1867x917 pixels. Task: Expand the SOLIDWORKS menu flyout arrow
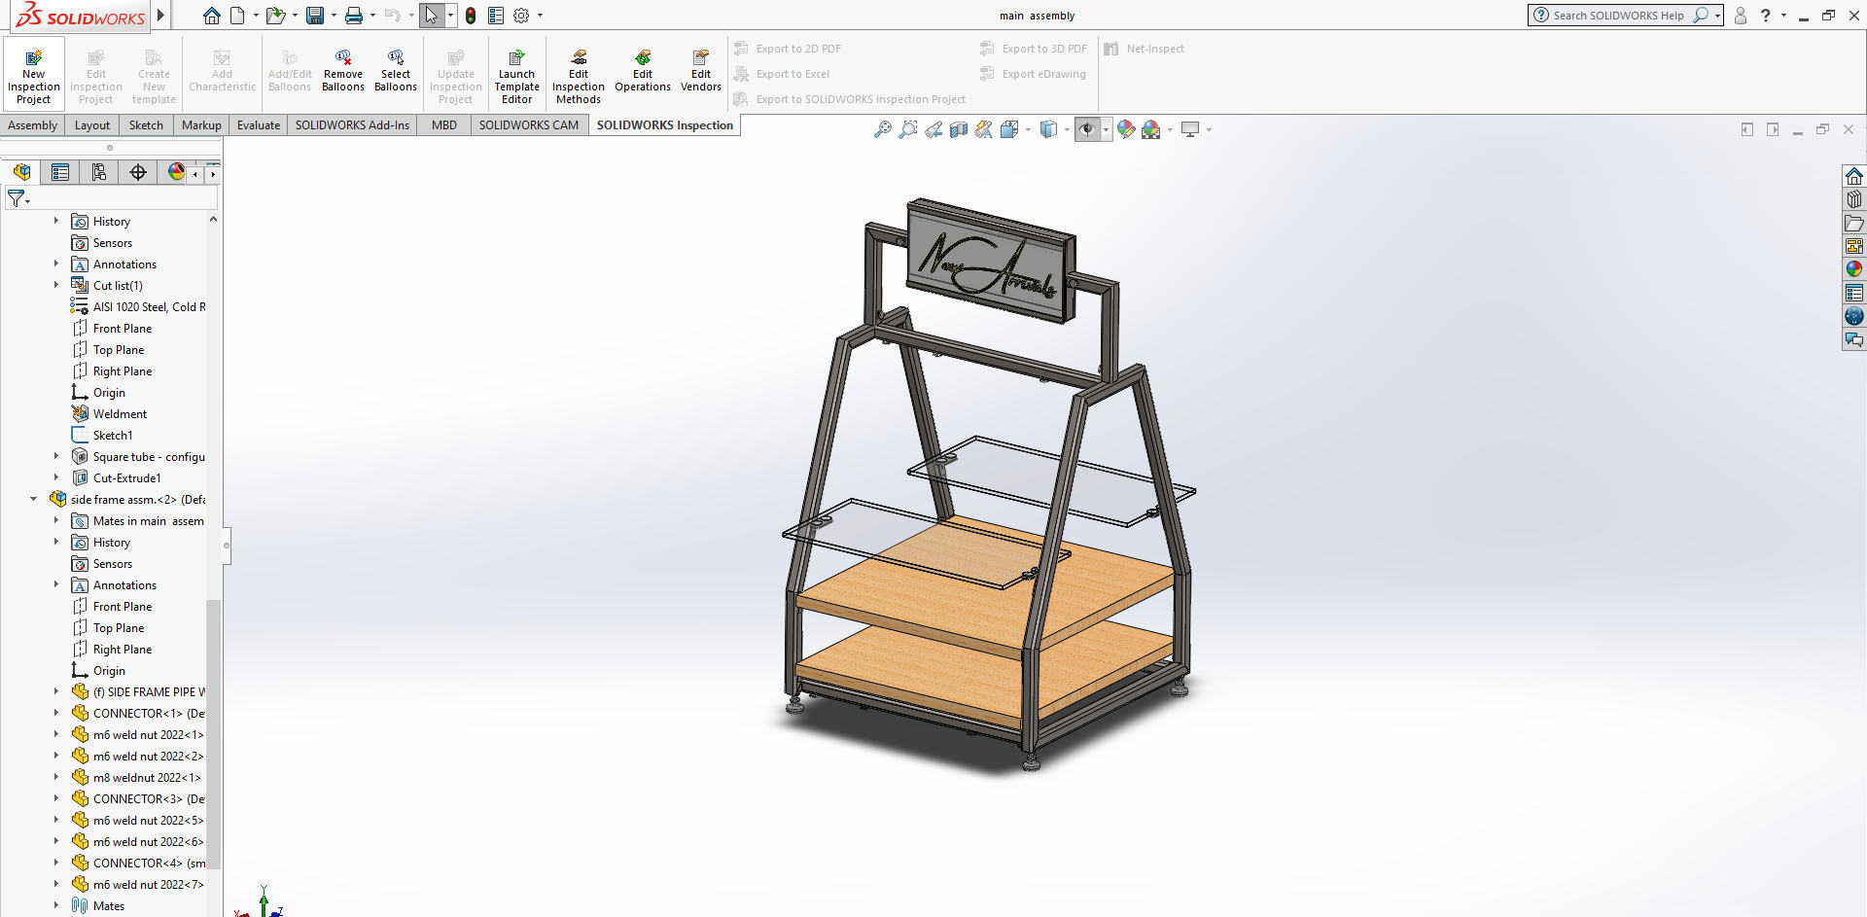[161, 16]
